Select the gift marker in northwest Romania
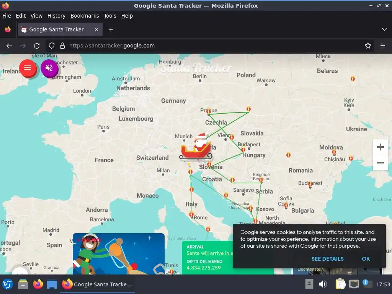The image size is (392, 294). coord(288,155)
